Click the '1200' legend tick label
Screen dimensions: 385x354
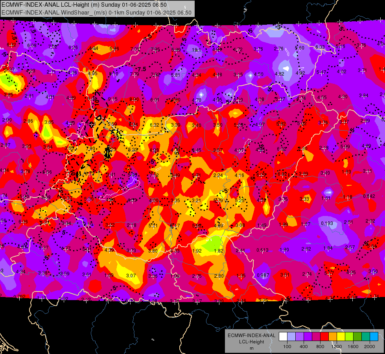tap(337, 347)
